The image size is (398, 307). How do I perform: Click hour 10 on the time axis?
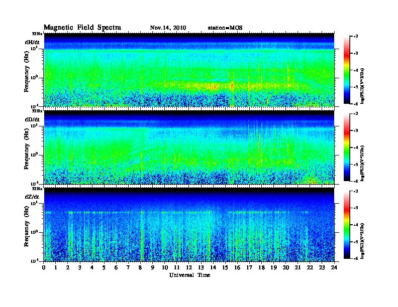point(165,268)
